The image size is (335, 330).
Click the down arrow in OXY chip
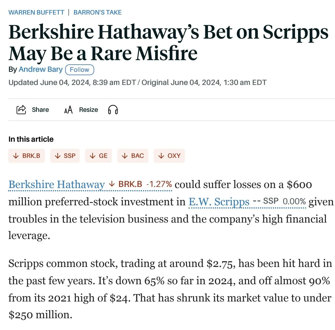(161, 156)
